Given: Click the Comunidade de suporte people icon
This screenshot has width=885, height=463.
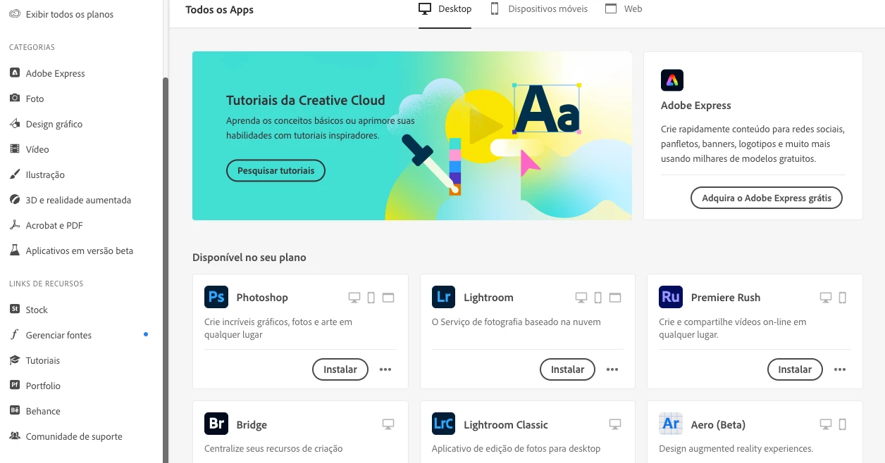Looking at the screenshot, I should pos(14,436).
